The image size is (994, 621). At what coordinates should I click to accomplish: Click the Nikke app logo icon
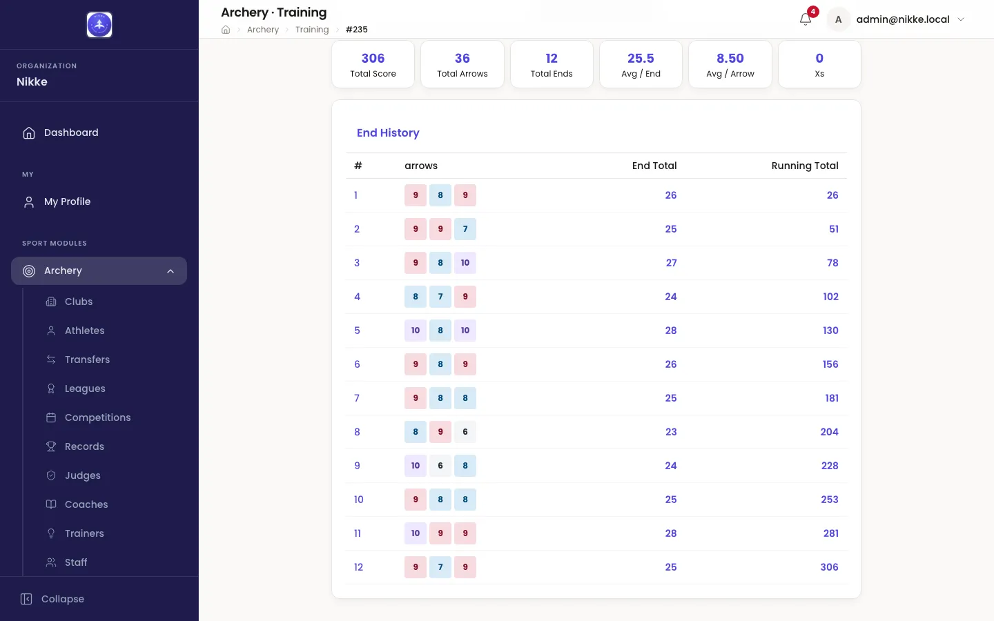pos(99,25)
